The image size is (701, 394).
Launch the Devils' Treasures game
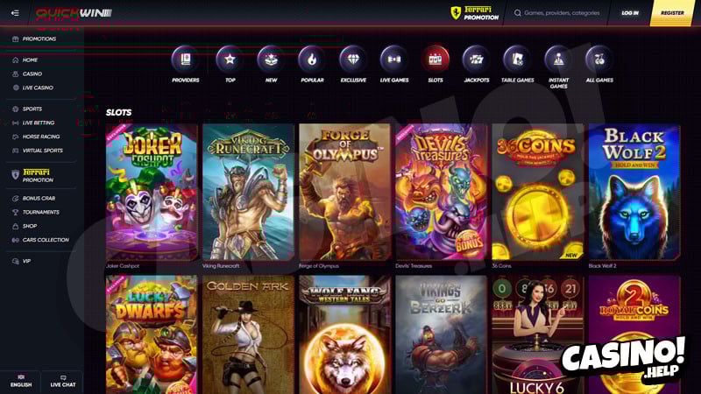[442, 192]
